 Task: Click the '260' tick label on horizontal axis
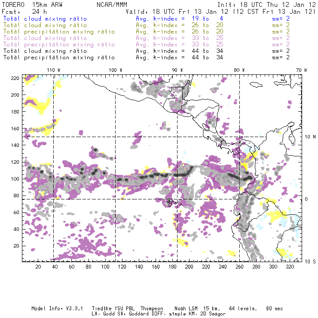239,267
